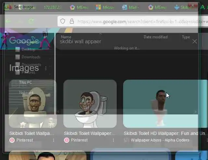The width and height of the screenshot is (208, 160).
Task: Click the Desktop folder icon in Save dialog
Action: point(18,49)
